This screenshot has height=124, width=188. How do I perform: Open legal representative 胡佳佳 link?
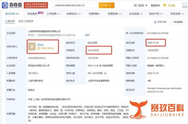pyautogui.click(x=40, y=45)
